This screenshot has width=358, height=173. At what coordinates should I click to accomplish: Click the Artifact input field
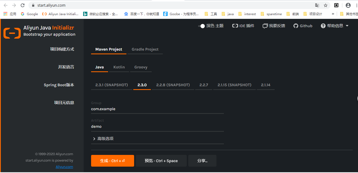tap(157, 127)
